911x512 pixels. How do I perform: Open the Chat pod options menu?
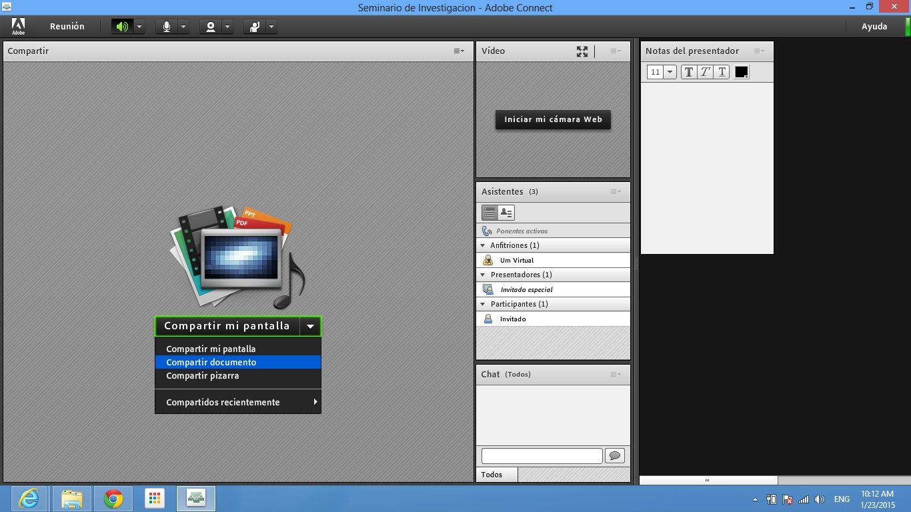point(616,374)
